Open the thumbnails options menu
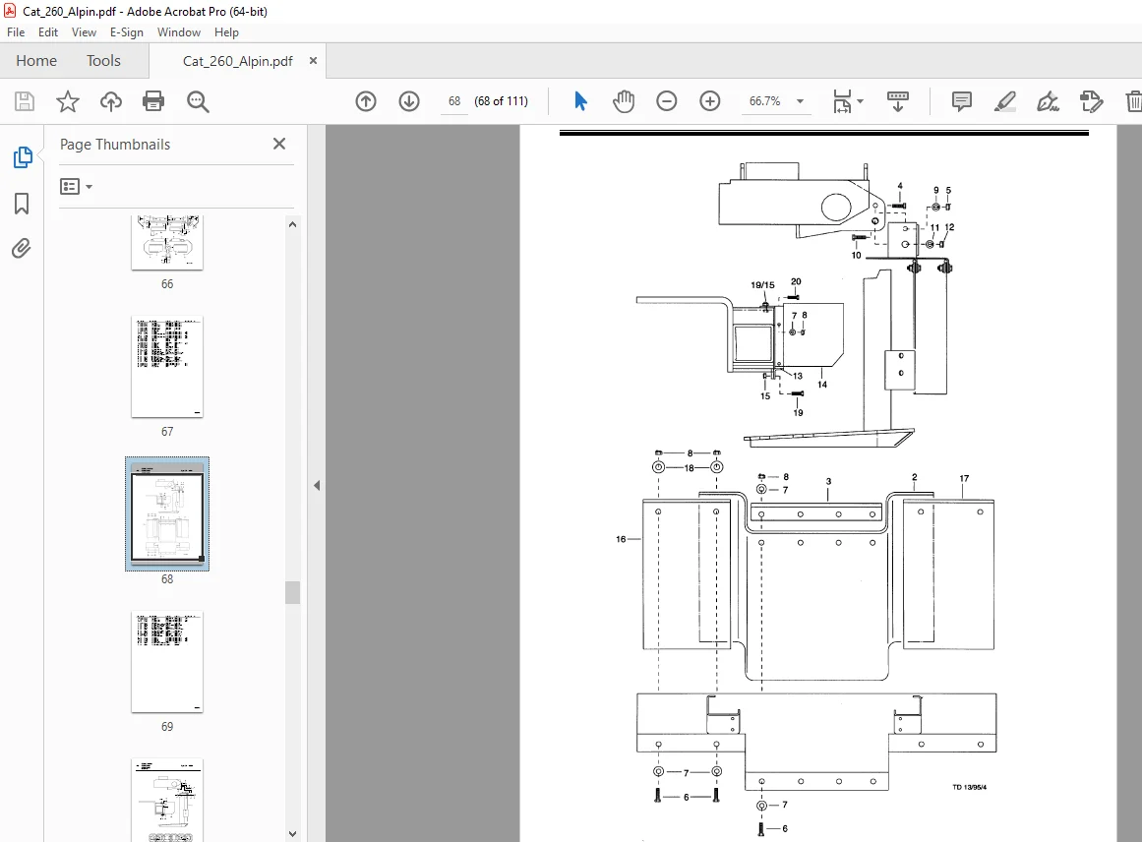The image size is (1142, 842). click(x=76, y=187)
